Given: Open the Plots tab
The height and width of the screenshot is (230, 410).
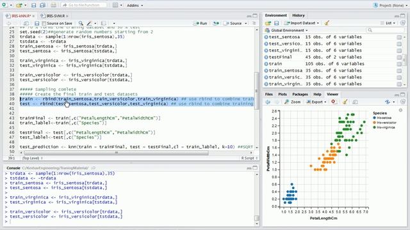Looking at the screenshot, I should tap(283, 94).
